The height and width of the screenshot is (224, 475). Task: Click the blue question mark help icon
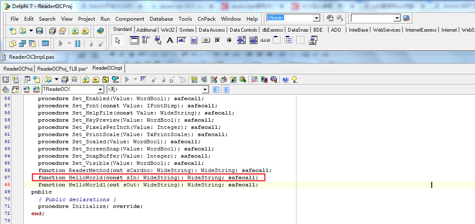[x=285, y=79]
